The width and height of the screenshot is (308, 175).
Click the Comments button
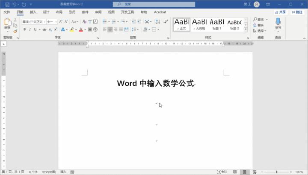[297, 12]
